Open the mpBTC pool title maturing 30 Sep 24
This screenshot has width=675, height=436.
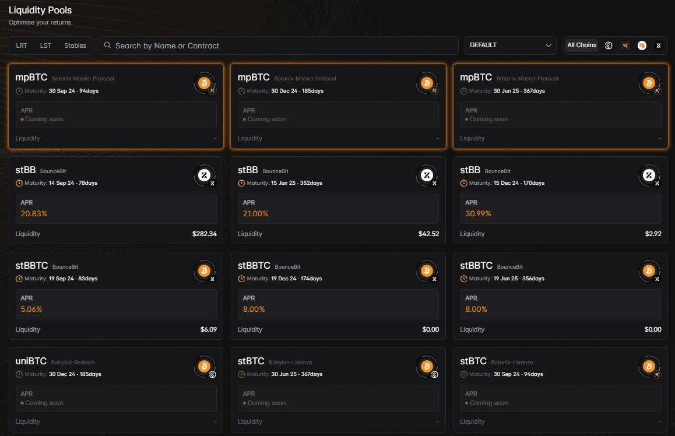tap(31, 78)
